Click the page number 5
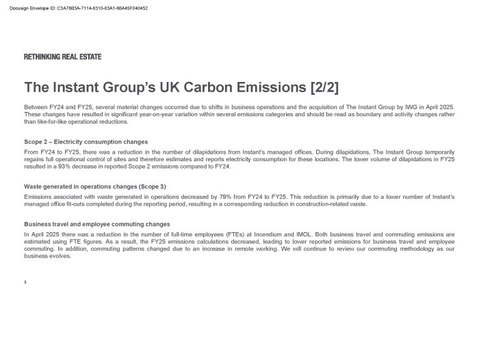The image size is (479, 338). (25, 282)
